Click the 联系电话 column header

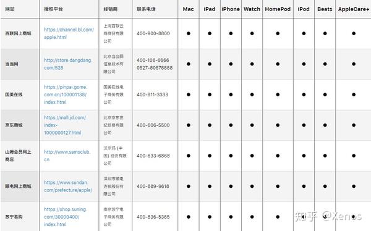click(146, 9)
